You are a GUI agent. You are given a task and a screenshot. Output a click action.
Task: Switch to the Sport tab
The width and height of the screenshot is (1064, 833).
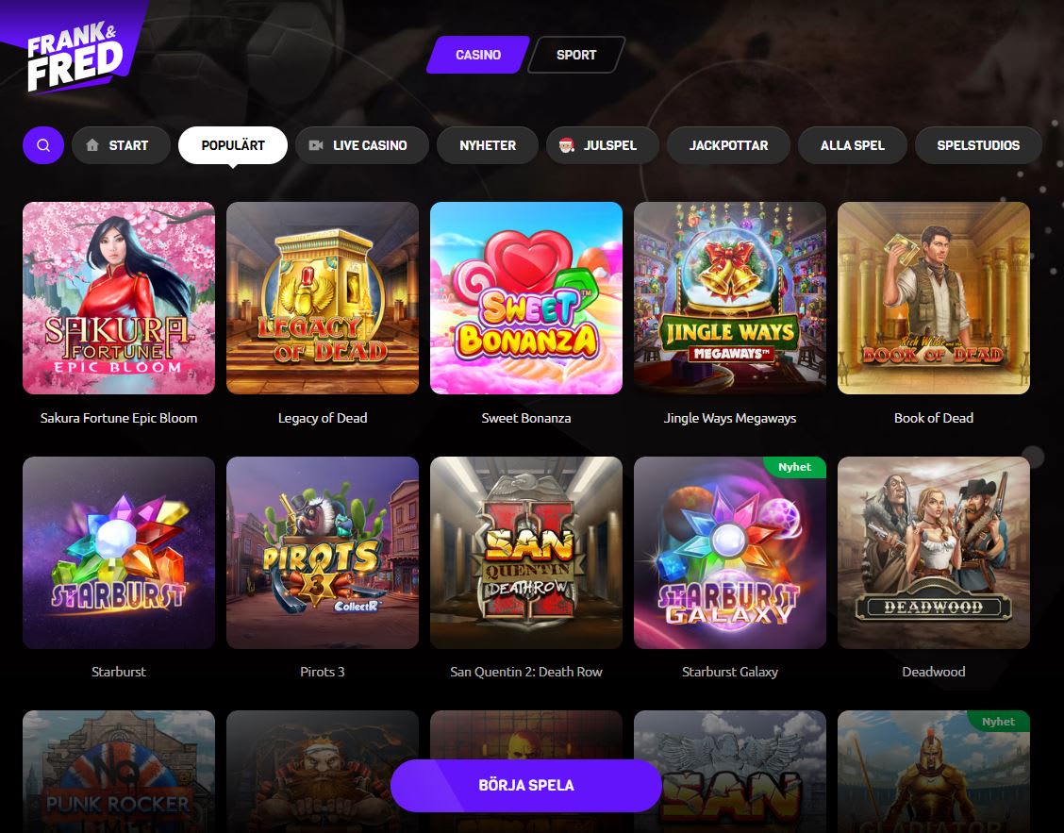click(x=576, y=55)
